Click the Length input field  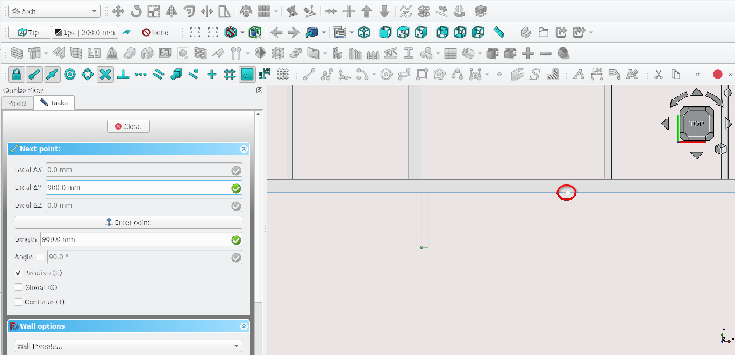pos(134,239)
